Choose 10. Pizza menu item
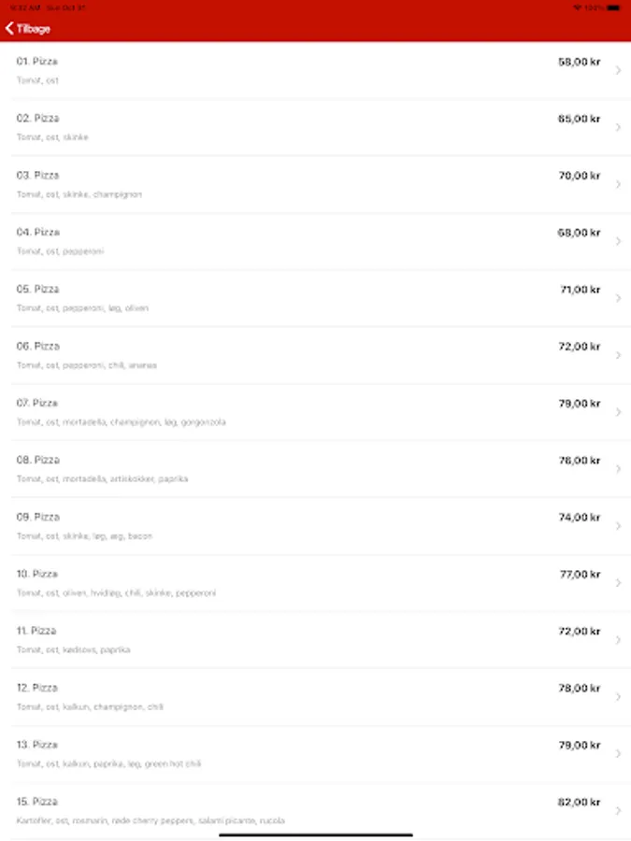Image resolution: width=631 pixels, height=841 pixels. pyautogui.click(x=321, y=583)
